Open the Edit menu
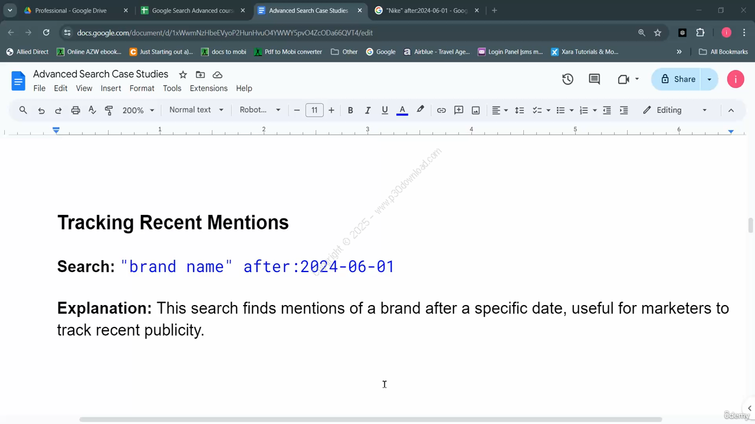 [x=61, y=88]
